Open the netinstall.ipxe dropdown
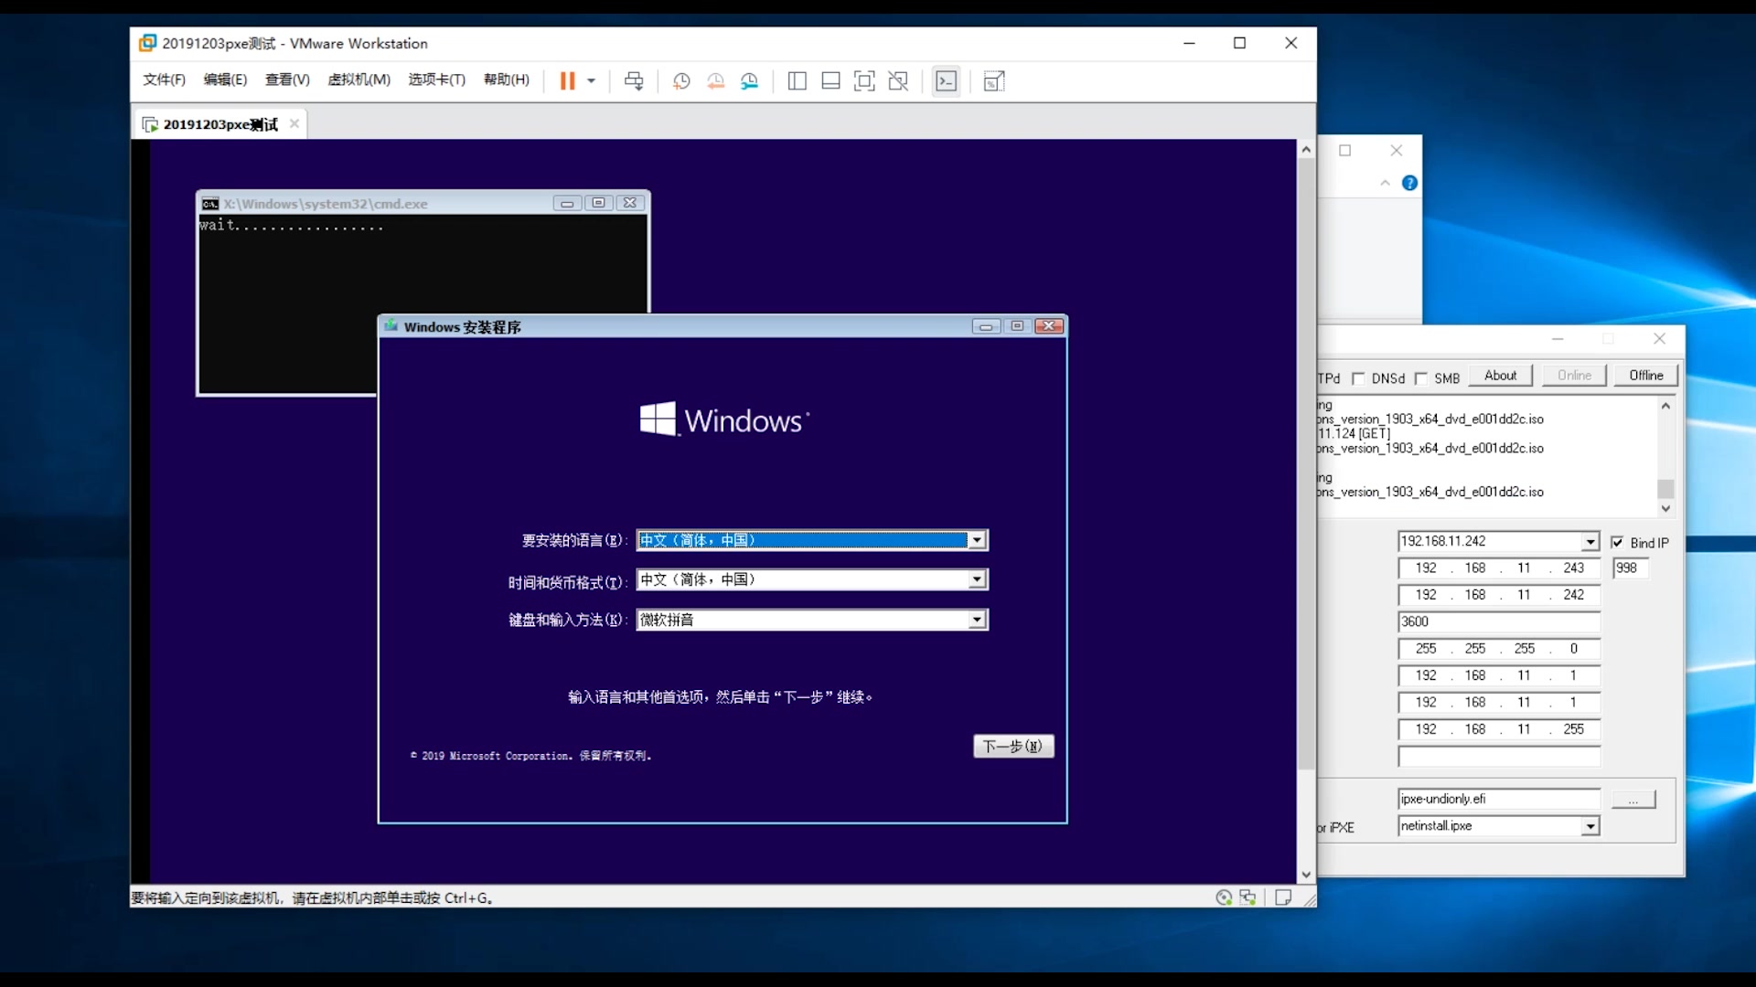The image size is (1756, 987). [x=1590, y=826]
